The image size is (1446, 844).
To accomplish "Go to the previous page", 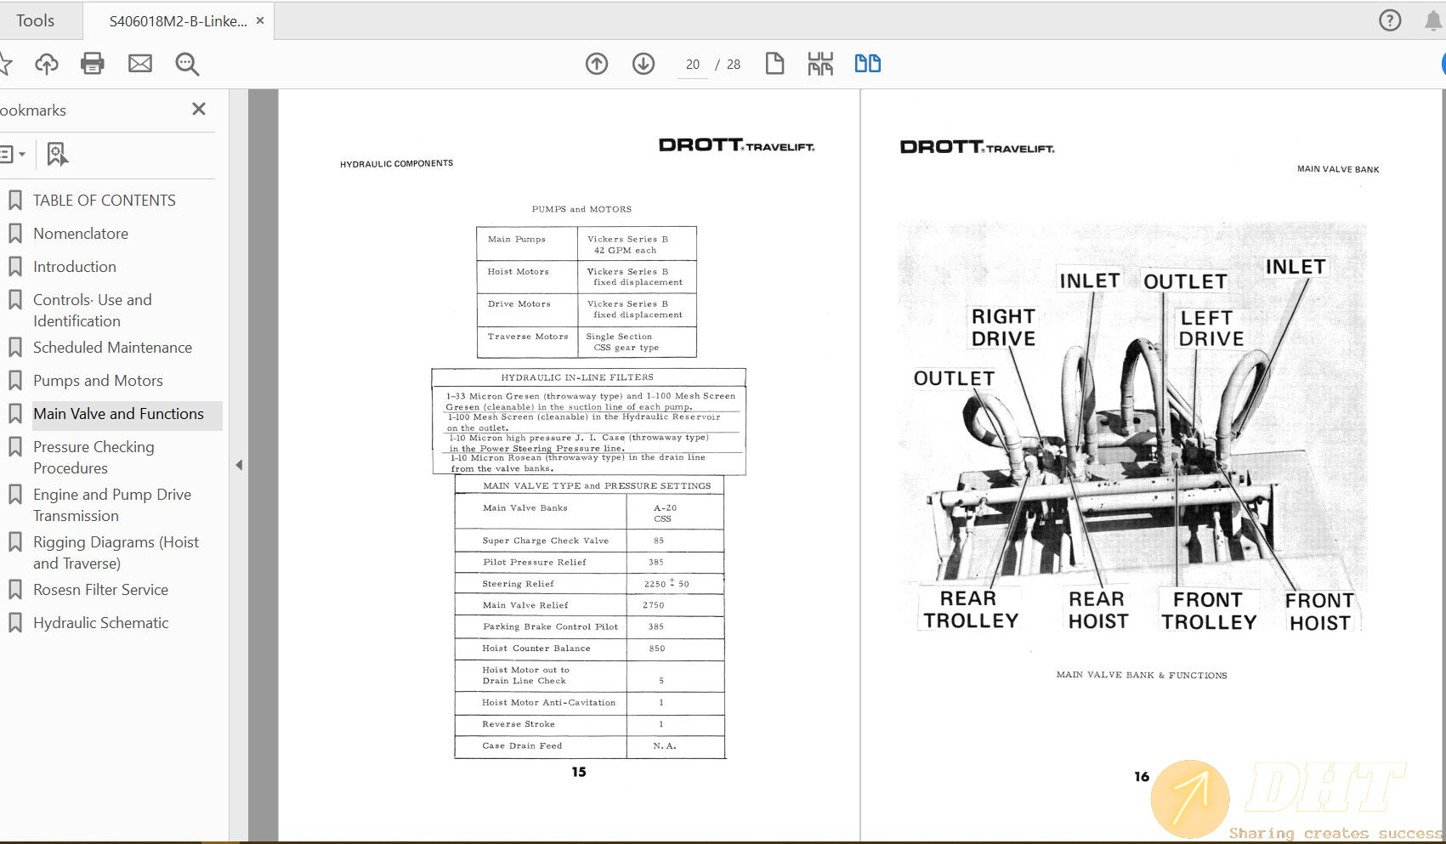I will pyautogui.click(x=597, y=63).
